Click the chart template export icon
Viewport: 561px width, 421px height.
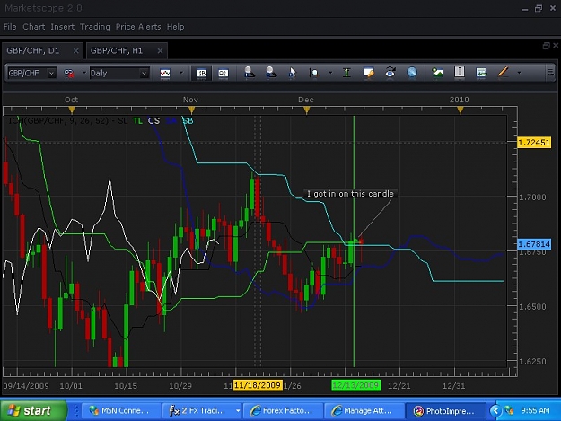point(481,73)
